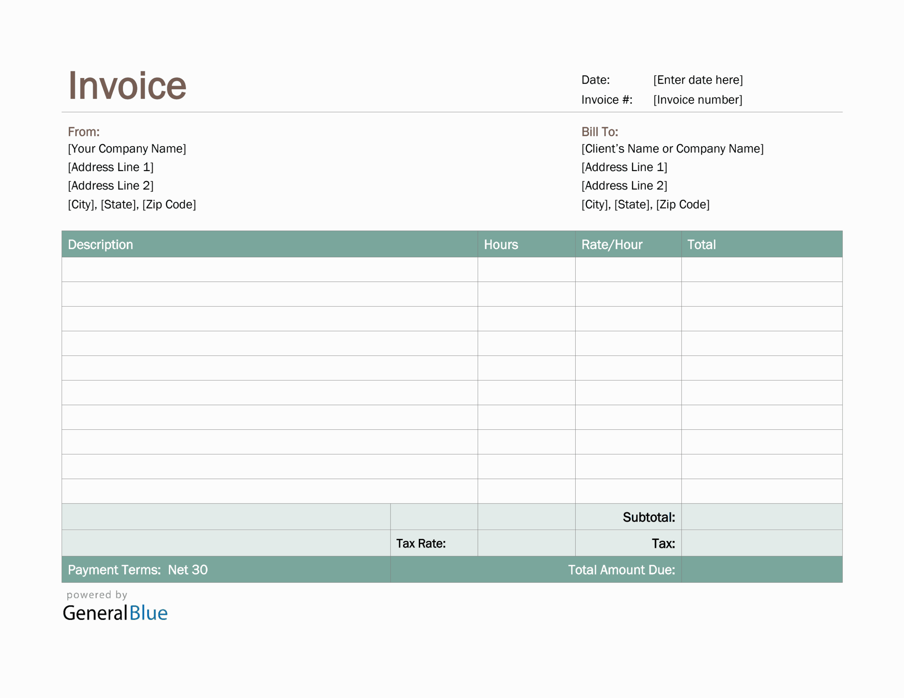Click the Hours column header
904x698 pixels.
(501, 245)
